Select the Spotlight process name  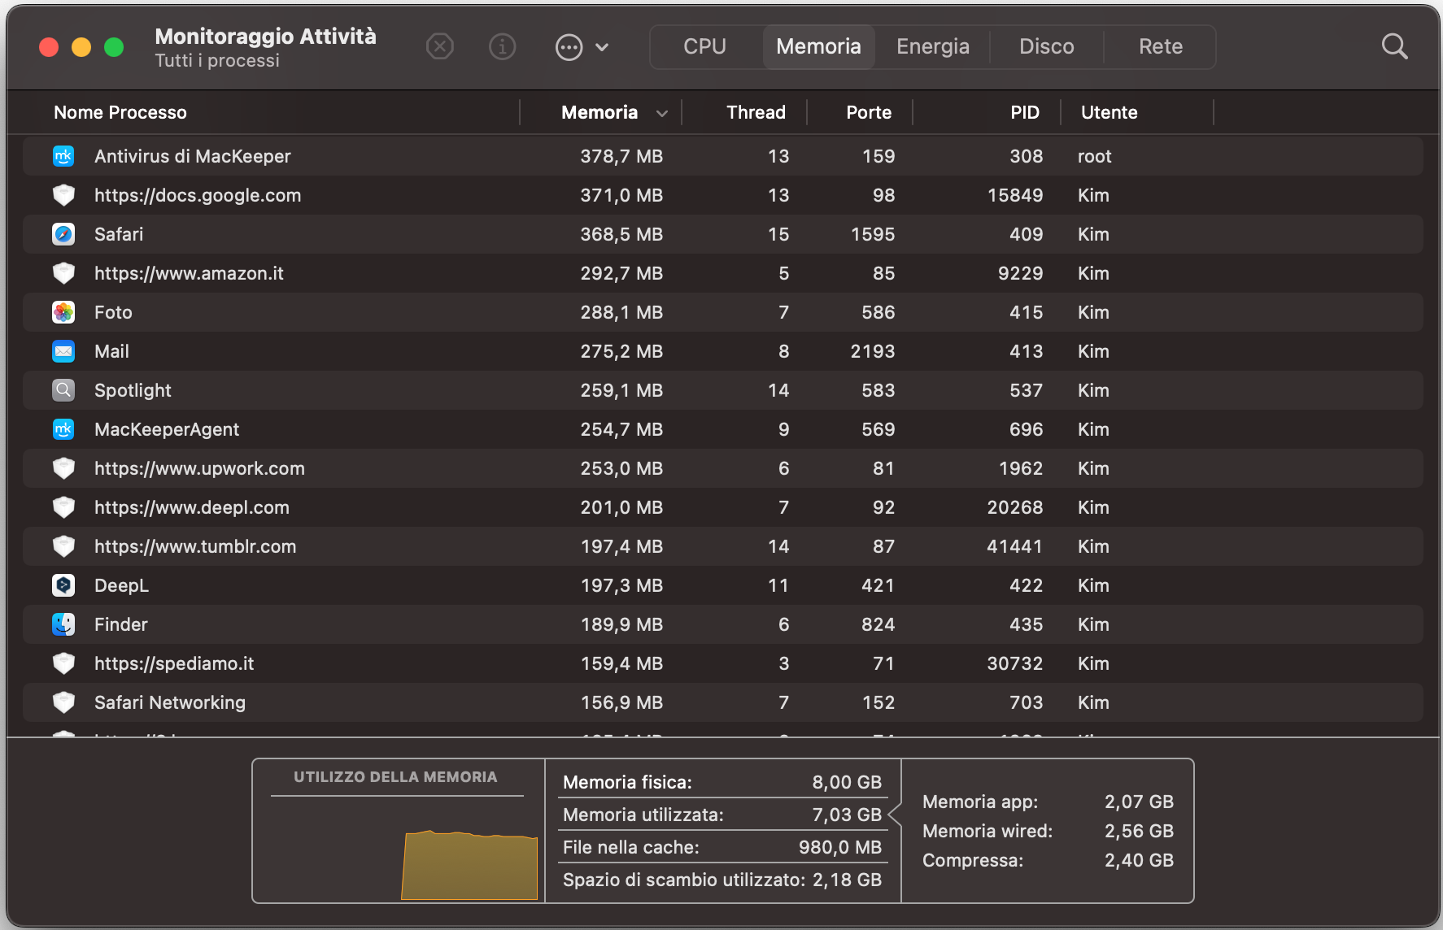coord(133,390)
